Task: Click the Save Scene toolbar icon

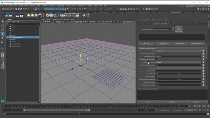Action: click(21, 9)
